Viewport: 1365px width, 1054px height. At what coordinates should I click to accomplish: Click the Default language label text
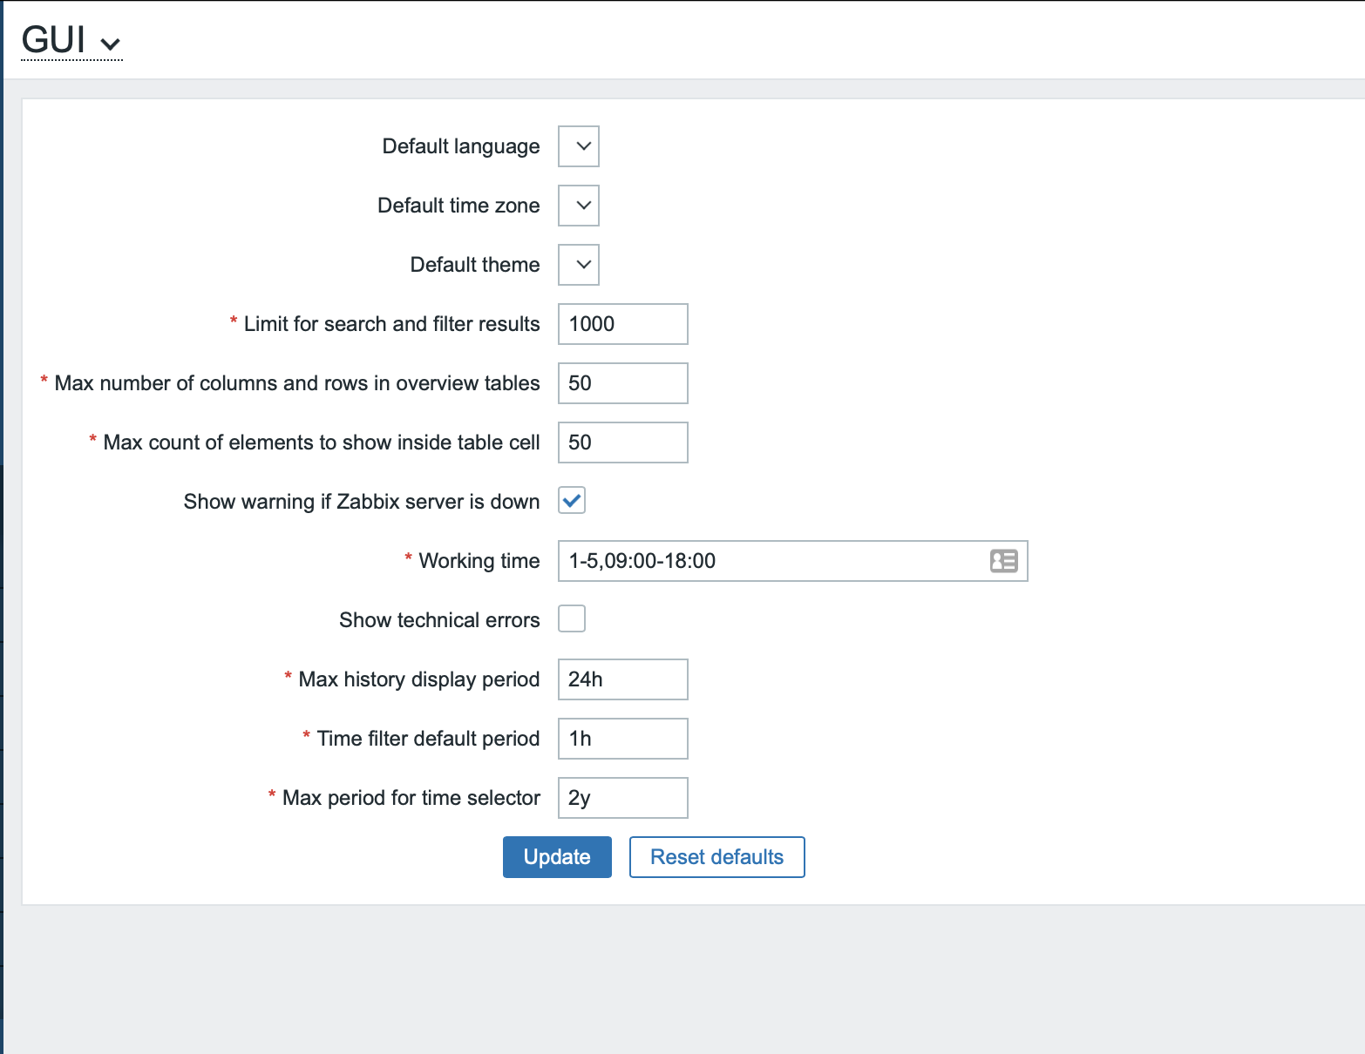coord(461,146)
